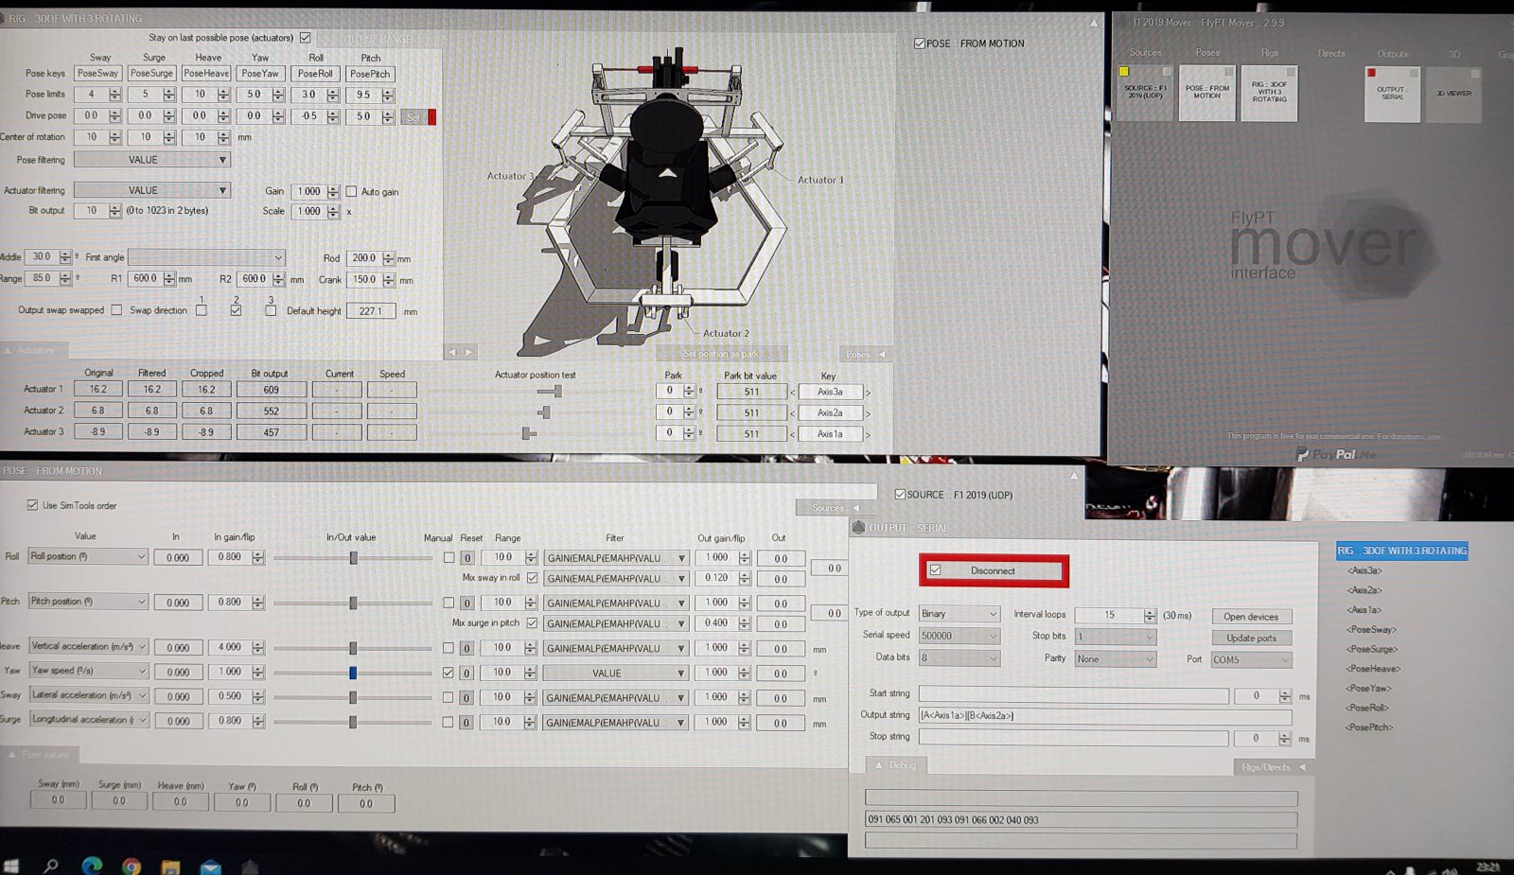The height and width of the screenshot is (875, 1514).
Task: Uncheck Use SimTools order
Action: (33, 505)
